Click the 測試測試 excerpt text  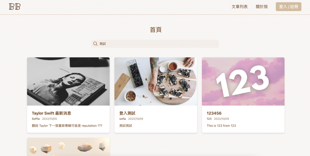pos(126,125)
